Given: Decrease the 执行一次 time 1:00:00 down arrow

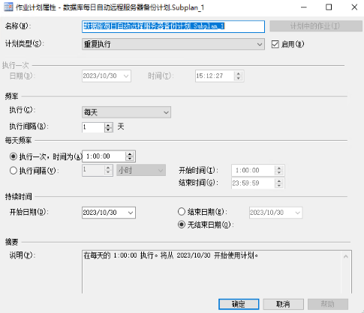Looking at the screenshot, I should [x=130, y=159].
